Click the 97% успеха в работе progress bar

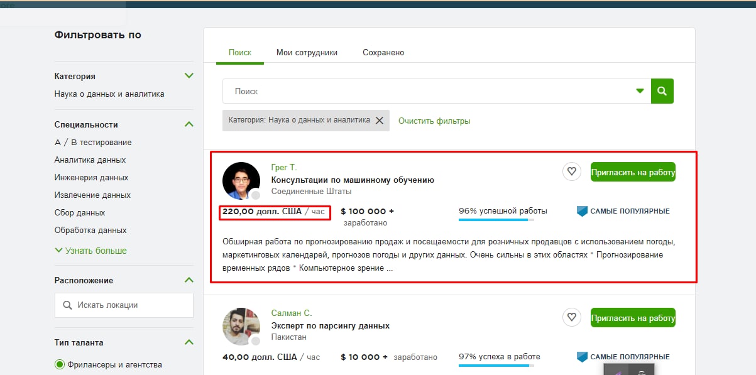click(x=496, y=365)
